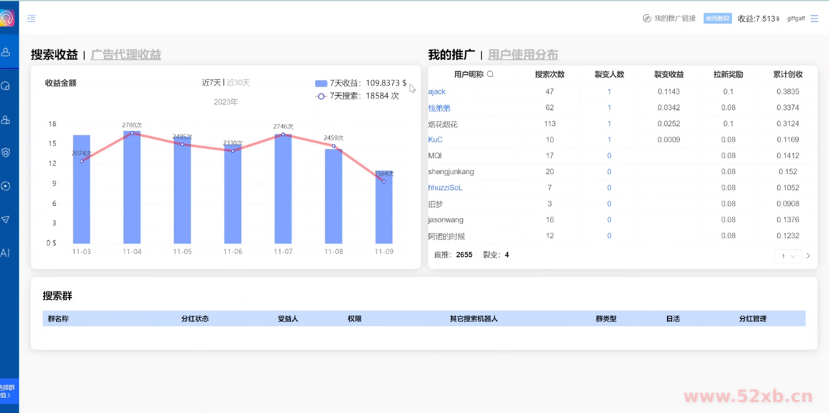Click the 使用教程 button
This screenshot has width=829, height=413.
pos(717,19)
